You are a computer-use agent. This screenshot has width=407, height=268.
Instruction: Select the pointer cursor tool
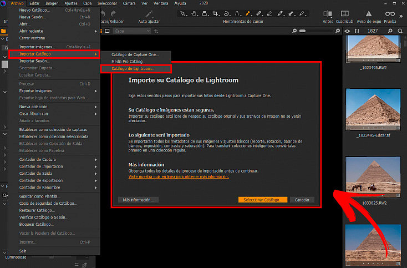tap(183, 13)
